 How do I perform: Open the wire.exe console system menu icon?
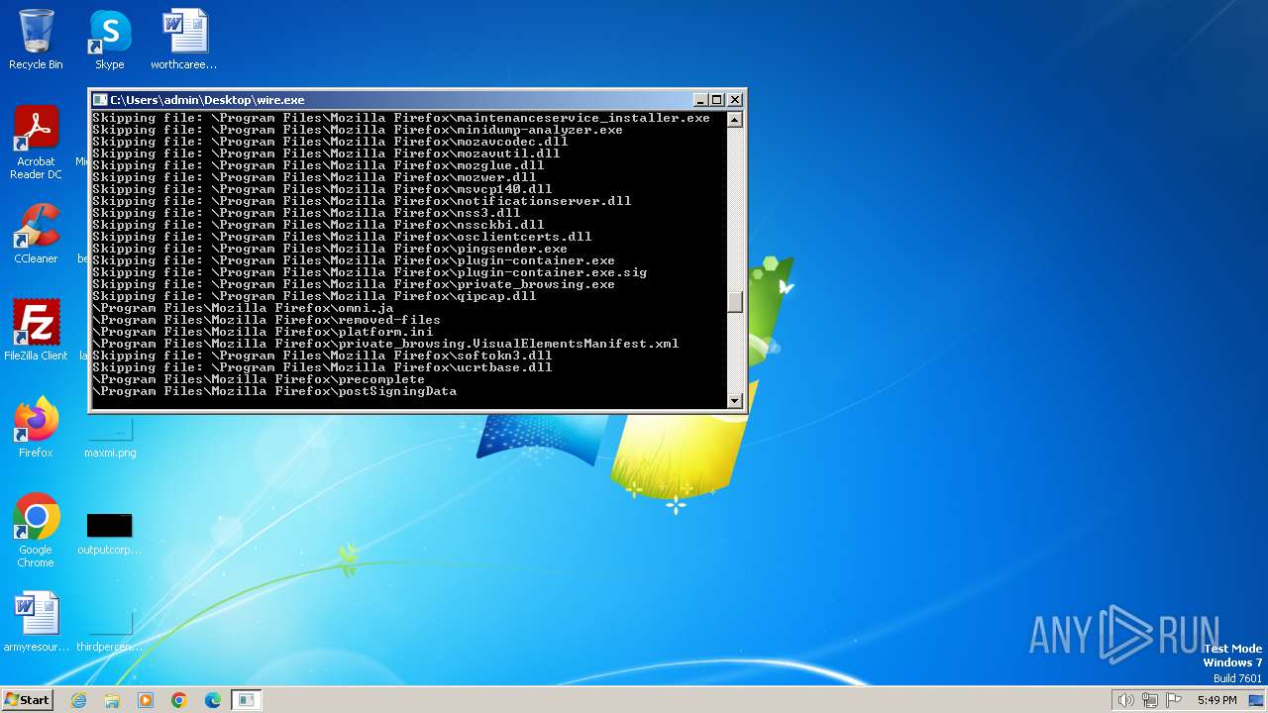point(100,100)
